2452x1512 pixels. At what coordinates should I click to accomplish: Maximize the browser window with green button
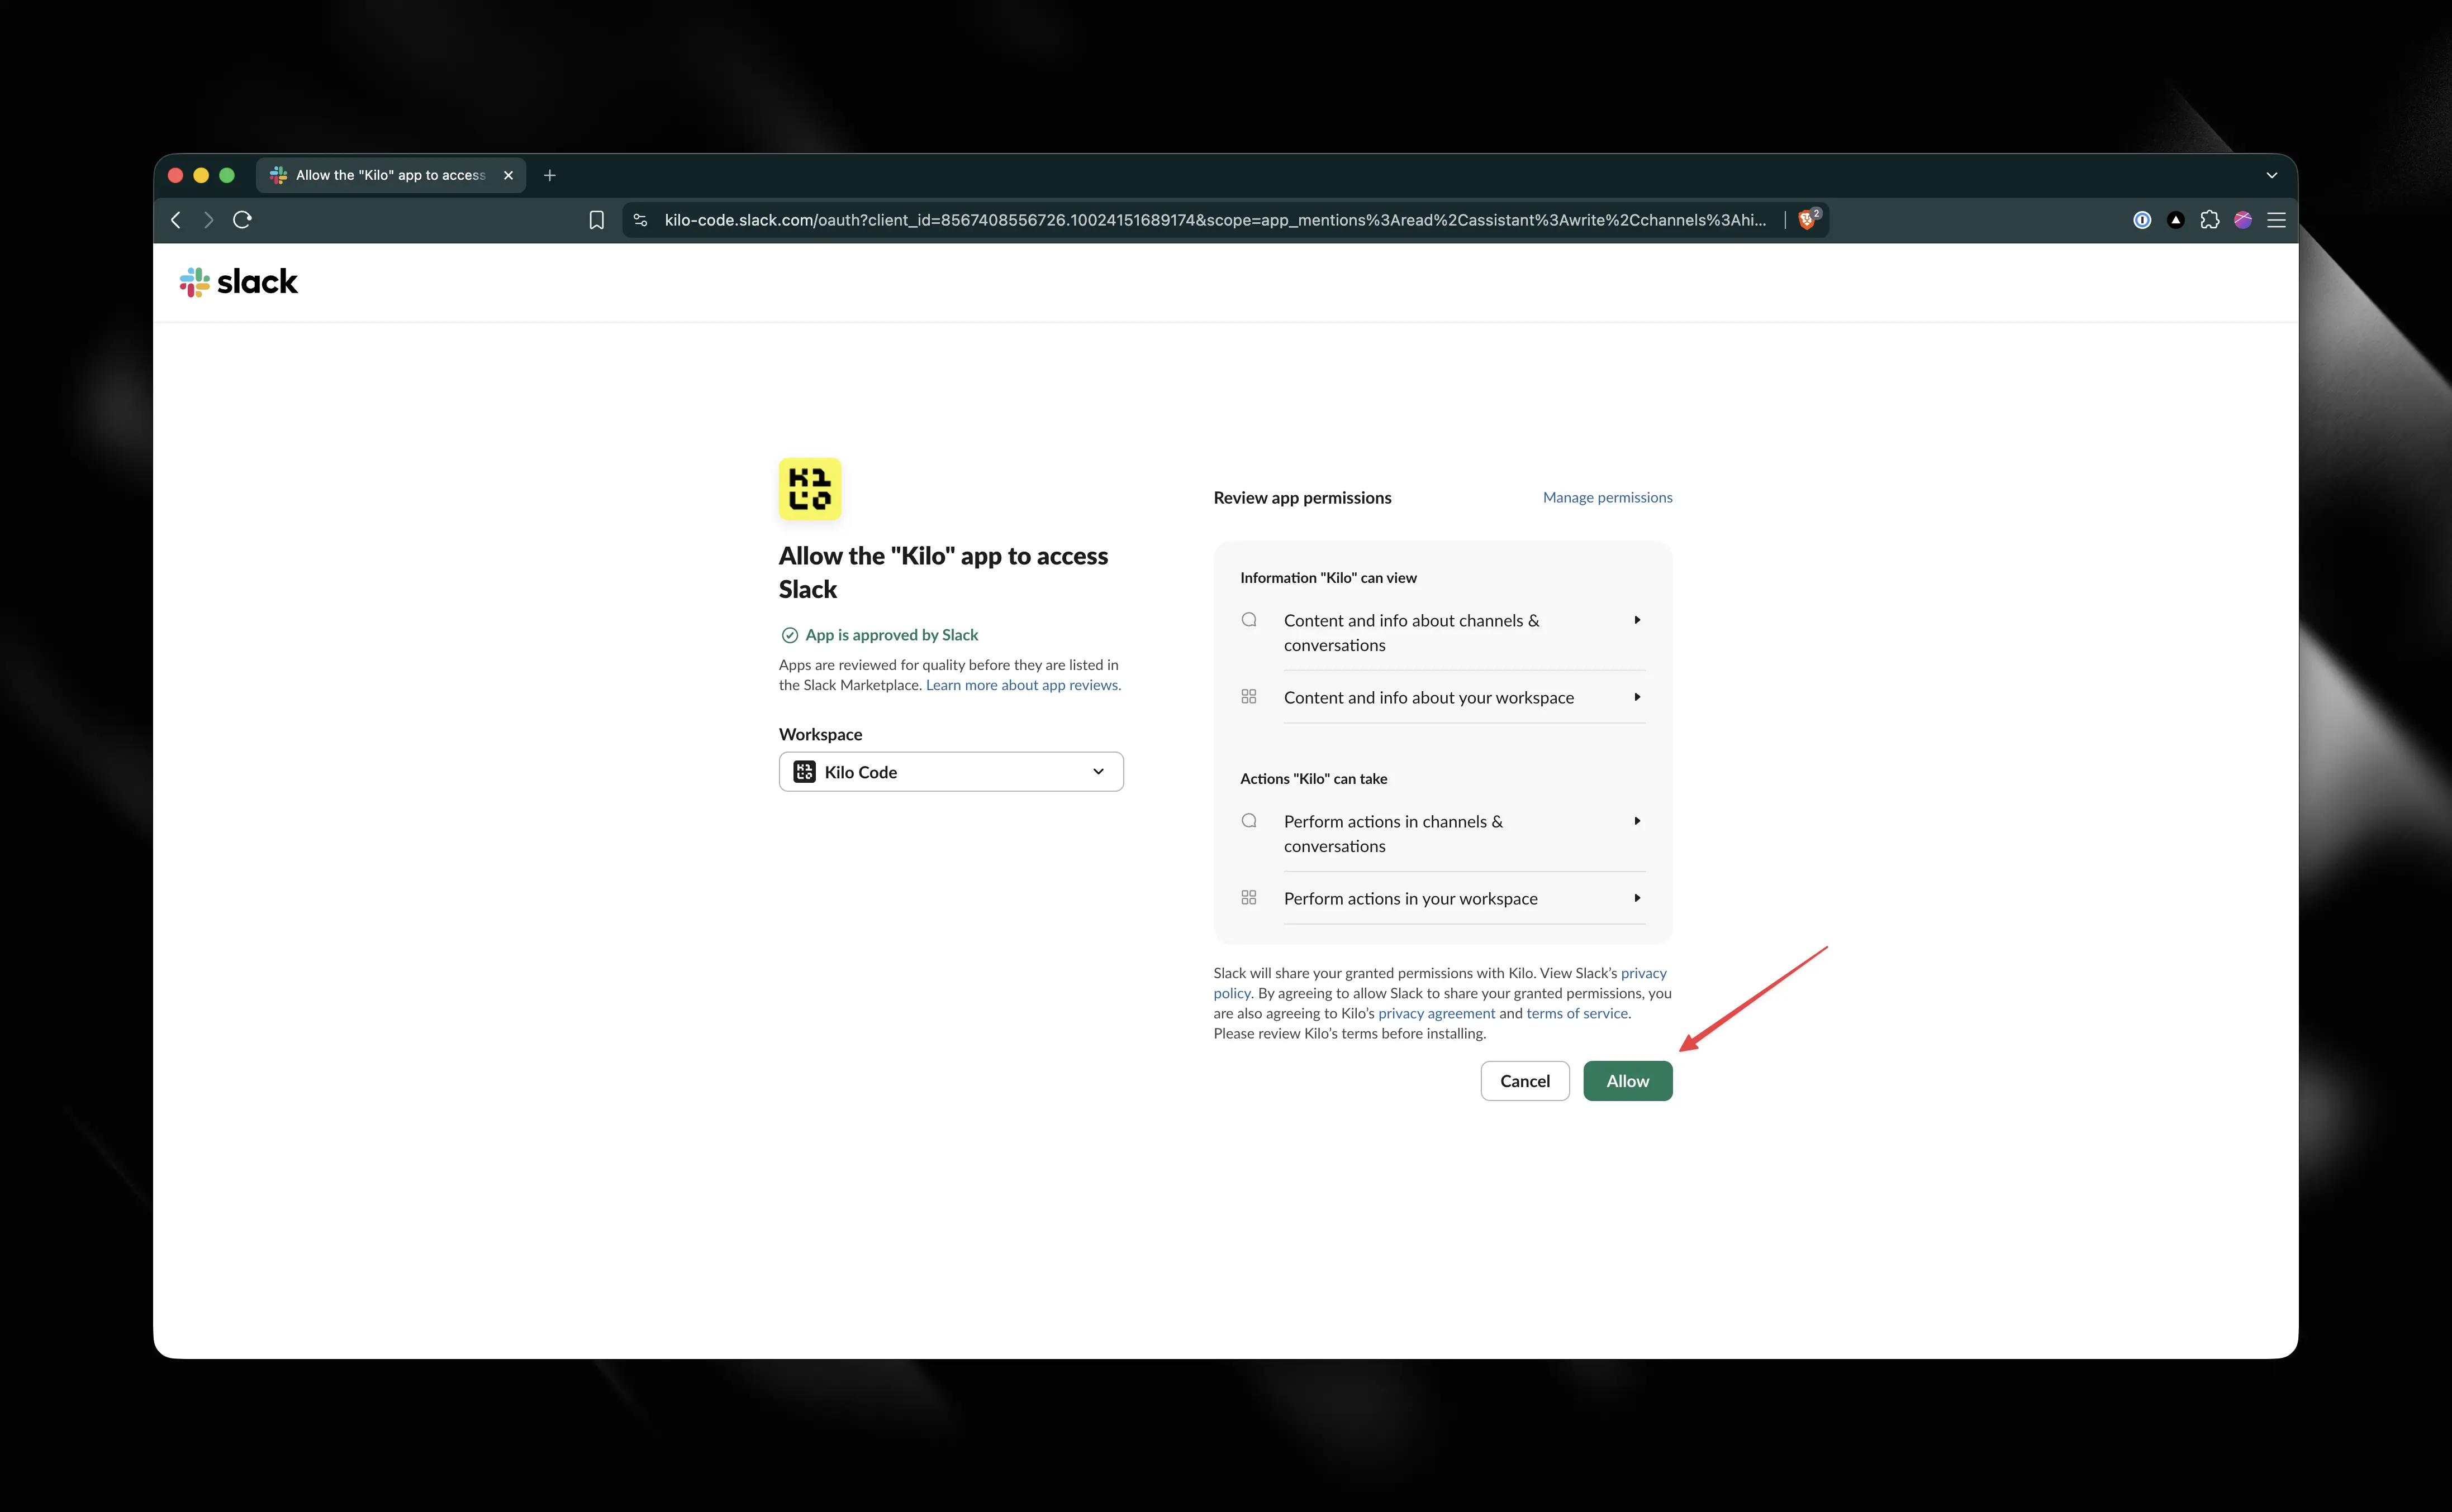(x=227, y=175)
